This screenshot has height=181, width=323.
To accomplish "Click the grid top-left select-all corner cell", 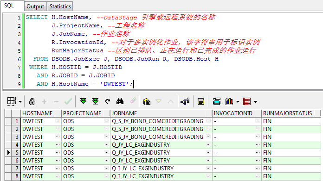I will pyautogui.click(x=8, y=113).
